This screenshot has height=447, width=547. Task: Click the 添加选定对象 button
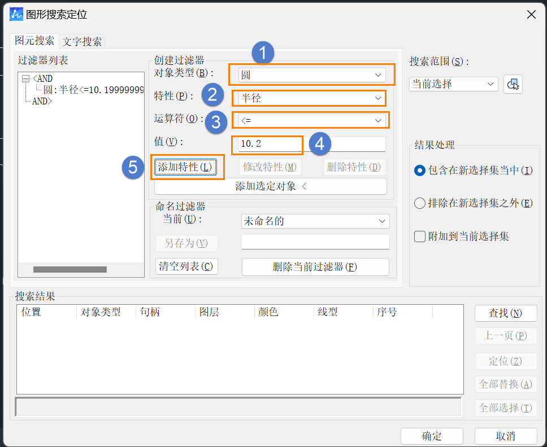click(270, 186)
